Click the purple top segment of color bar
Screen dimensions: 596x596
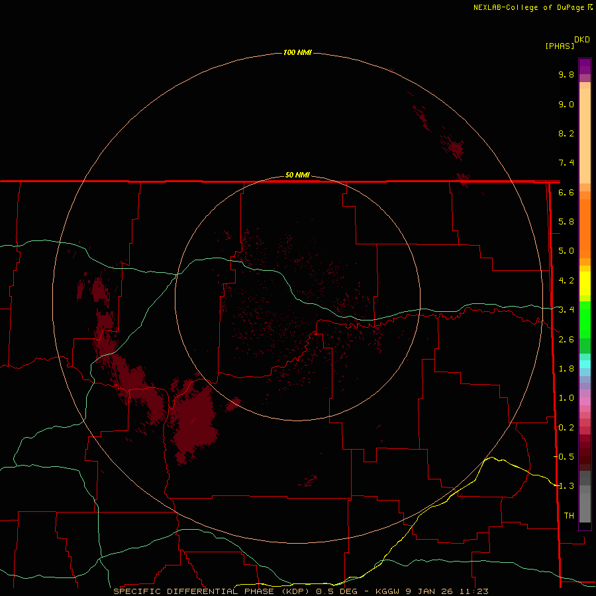pos(585,66)
